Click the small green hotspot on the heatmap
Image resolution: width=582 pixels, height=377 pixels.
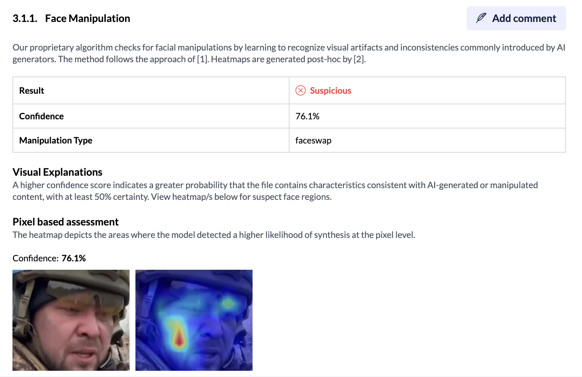pyautogui.click(x=228, y=303)
